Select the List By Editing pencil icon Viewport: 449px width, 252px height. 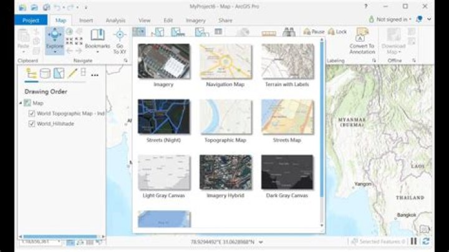(x=72, y=74)
